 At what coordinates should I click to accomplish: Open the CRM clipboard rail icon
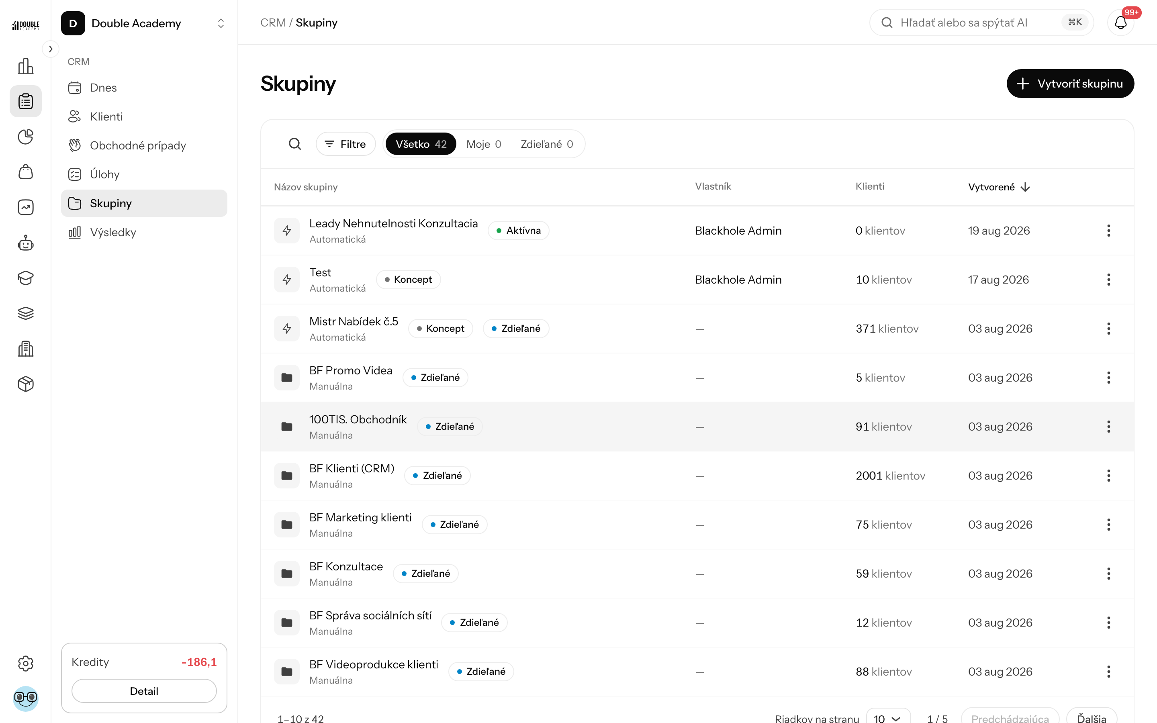click(25, 101)
